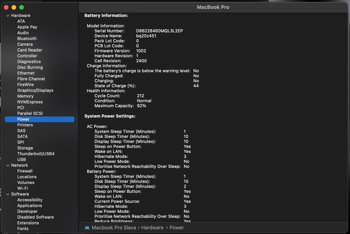Image resolution: width=350 pixels, height=234 pixels.
Task: Open the Audio hardware entry
Action: (23, 33)
